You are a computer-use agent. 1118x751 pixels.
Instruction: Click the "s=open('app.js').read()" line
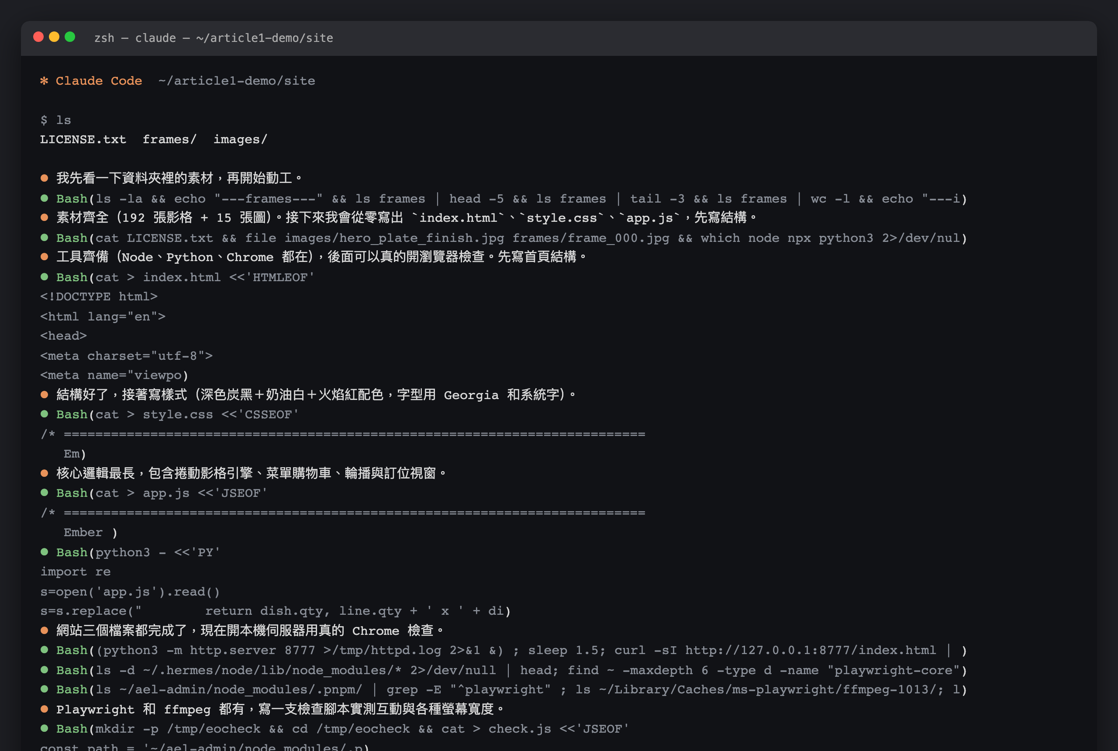(130, 592)
